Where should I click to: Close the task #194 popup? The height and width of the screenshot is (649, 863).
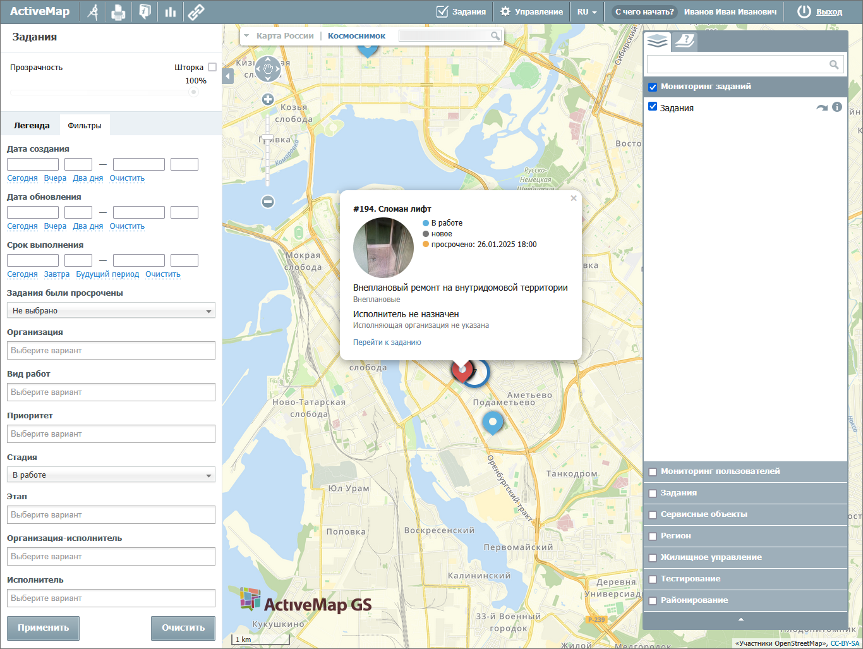click(x=574, y=198)
